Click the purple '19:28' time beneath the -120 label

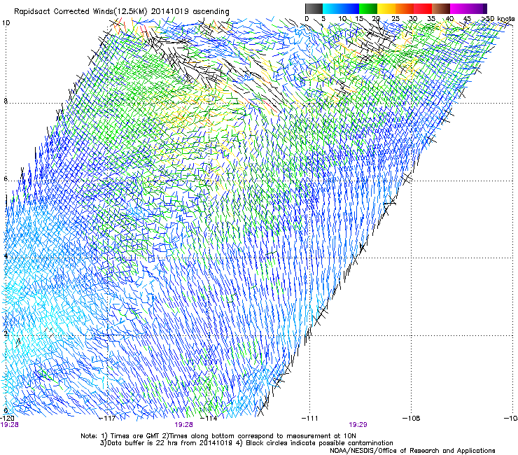(9, 425)
